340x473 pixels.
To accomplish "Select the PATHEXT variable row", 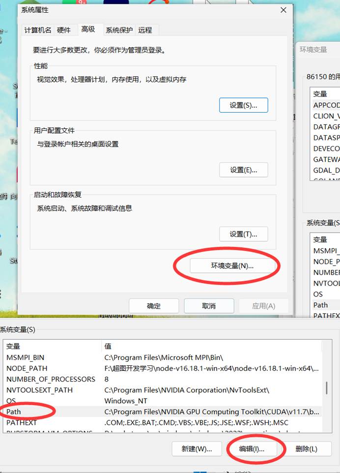I will 163,423.
